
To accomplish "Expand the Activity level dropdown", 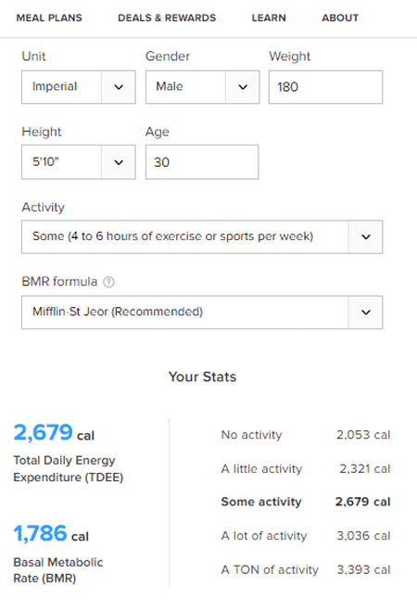I will click(202, 236).
